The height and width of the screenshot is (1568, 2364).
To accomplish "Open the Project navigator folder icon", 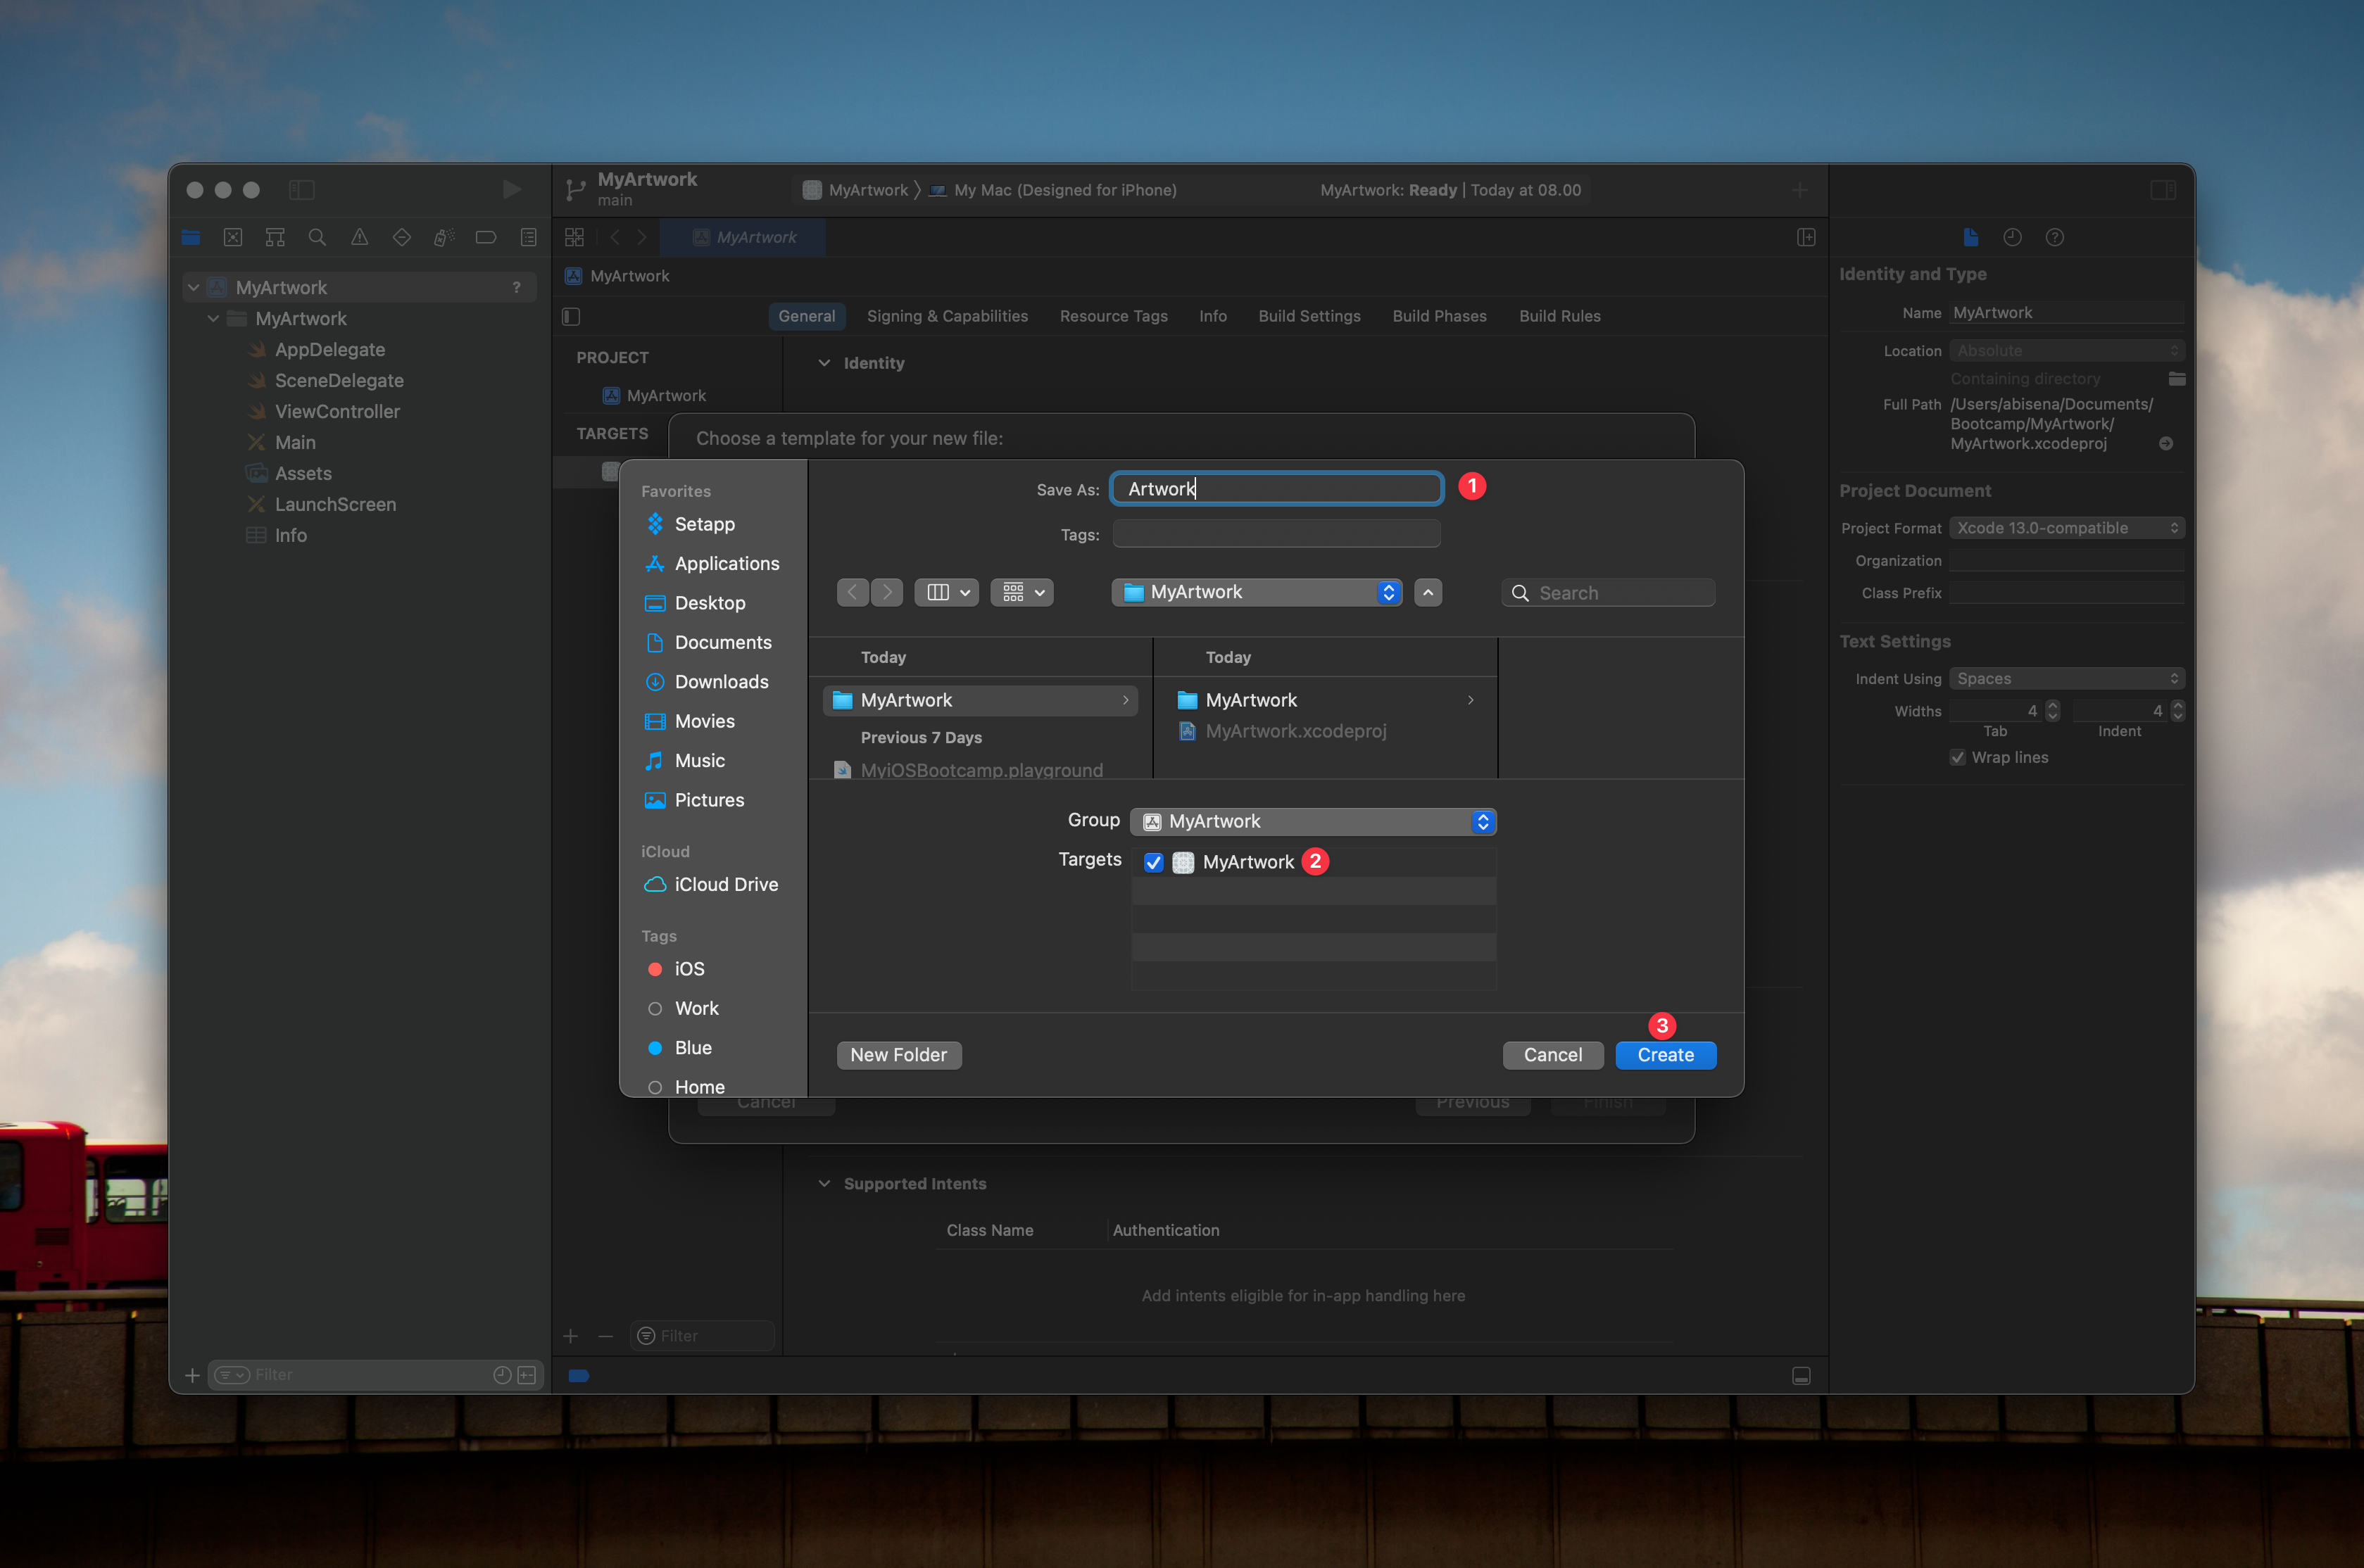I will [x=191, y=237].
